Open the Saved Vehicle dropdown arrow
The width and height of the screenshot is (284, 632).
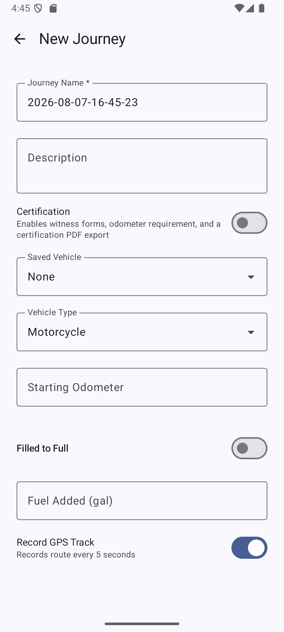(251, 277)
